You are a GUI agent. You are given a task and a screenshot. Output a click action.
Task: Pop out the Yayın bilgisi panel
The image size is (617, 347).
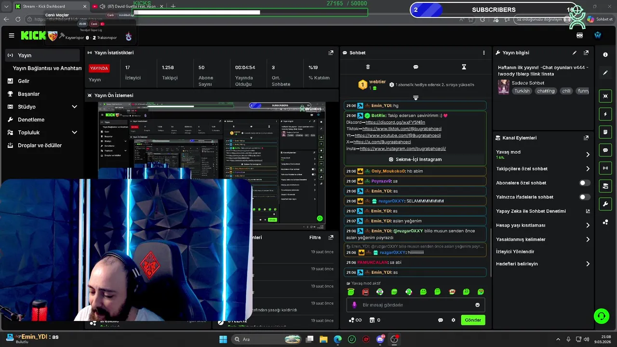(x=586, y=53)
